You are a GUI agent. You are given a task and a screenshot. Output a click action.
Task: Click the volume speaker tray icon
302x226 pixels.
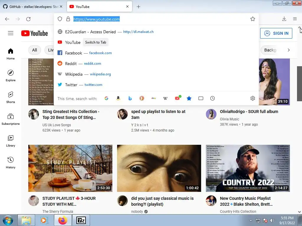(x=272, y=220)
